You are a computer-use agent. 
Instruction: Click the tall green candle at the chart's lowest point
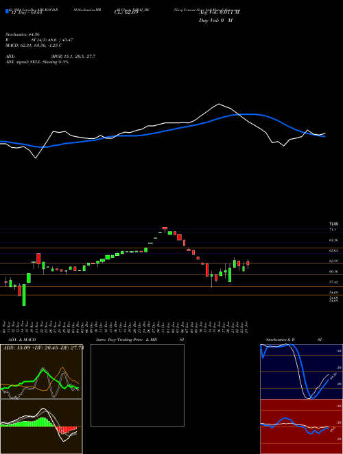coord(24,294)
